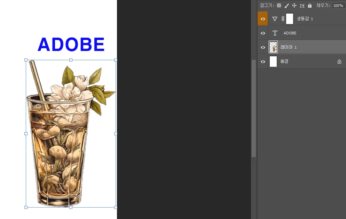Click the top-right transform handle
Screen dimensions: 346x219
coord(116,60)
